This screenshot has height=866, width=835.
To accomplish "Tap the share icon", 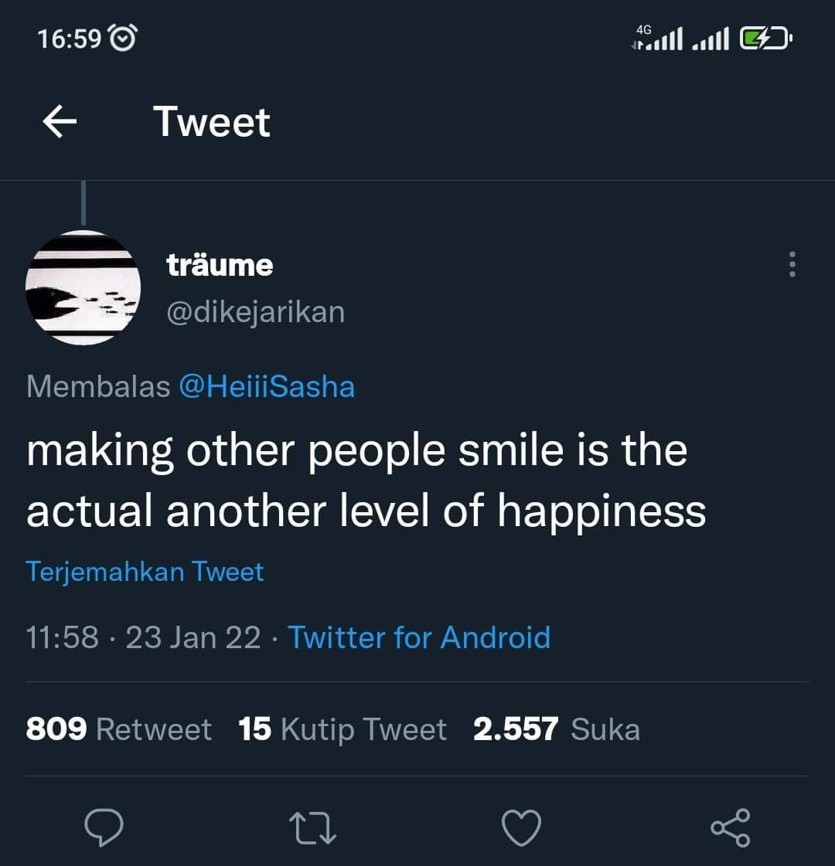I will (x=730, y=828).
